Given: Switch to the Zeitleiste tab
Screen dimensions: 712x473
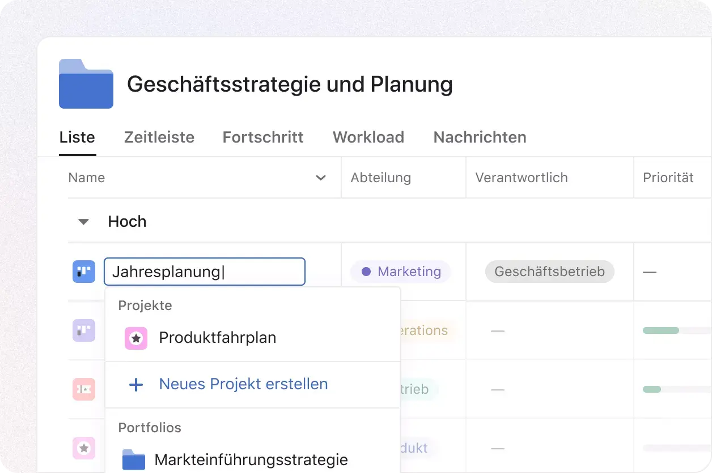Looking at the screenshot, I should pos(159,137).
